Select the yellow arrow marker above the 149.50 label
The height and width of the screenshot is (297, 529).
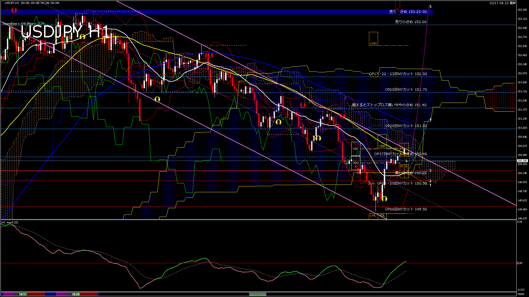[384, 199]
